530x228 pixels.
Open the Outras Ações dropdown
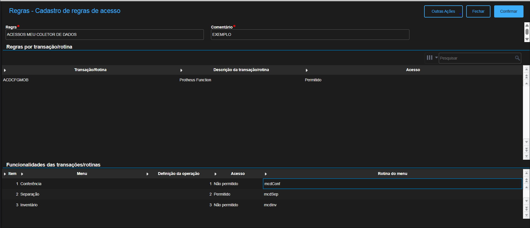click(x=443, y=12)
